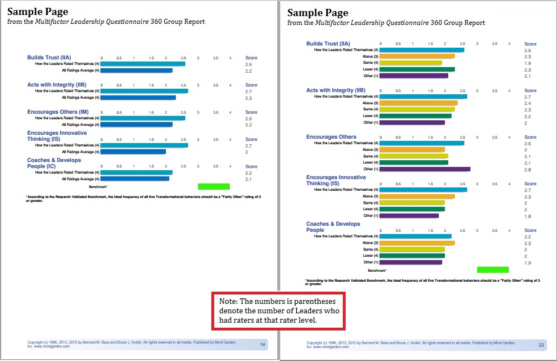
Task: Click green Lower (4) bar under Acts with Integrity
Action: pyautogui.click(x=415, y=116)
